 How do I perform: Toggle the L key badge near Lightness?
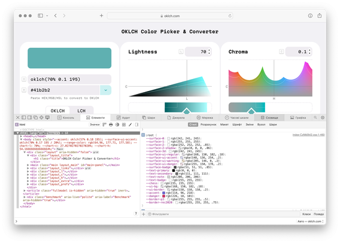(181, 51)
